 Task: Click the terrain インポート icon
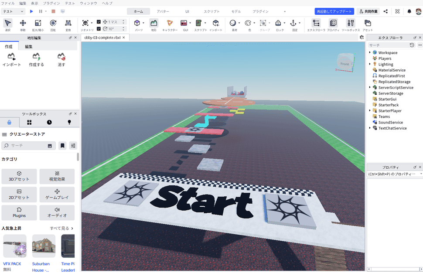click(11, 57)
